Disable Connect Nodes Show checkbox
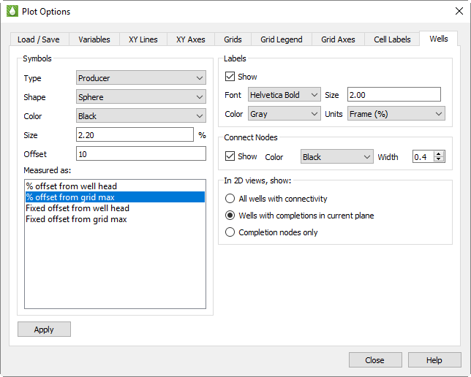 [230, 156]
